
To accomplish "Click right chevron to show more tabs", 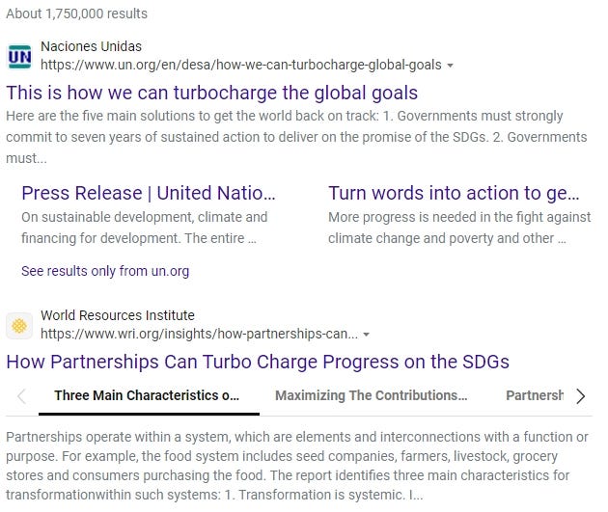I will (580, 396).
